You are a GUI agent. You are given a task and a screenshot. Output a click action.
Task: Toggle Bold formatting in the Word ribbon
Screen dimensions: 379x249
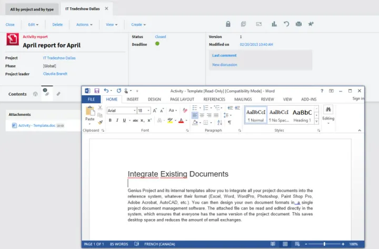pos(110,121)
